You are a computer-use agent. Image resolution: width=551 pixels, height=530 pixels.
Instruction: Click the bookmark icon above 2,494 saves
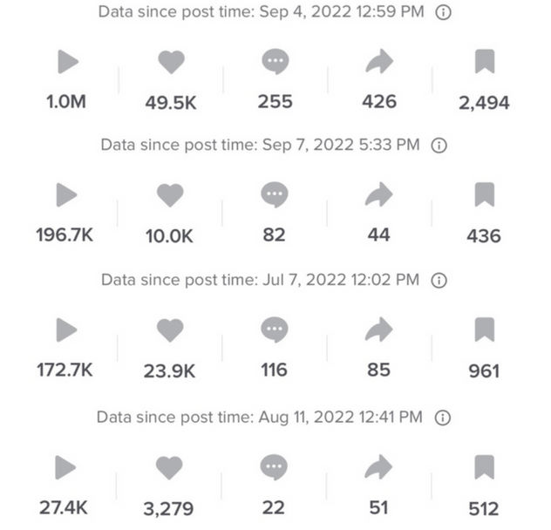485,62
